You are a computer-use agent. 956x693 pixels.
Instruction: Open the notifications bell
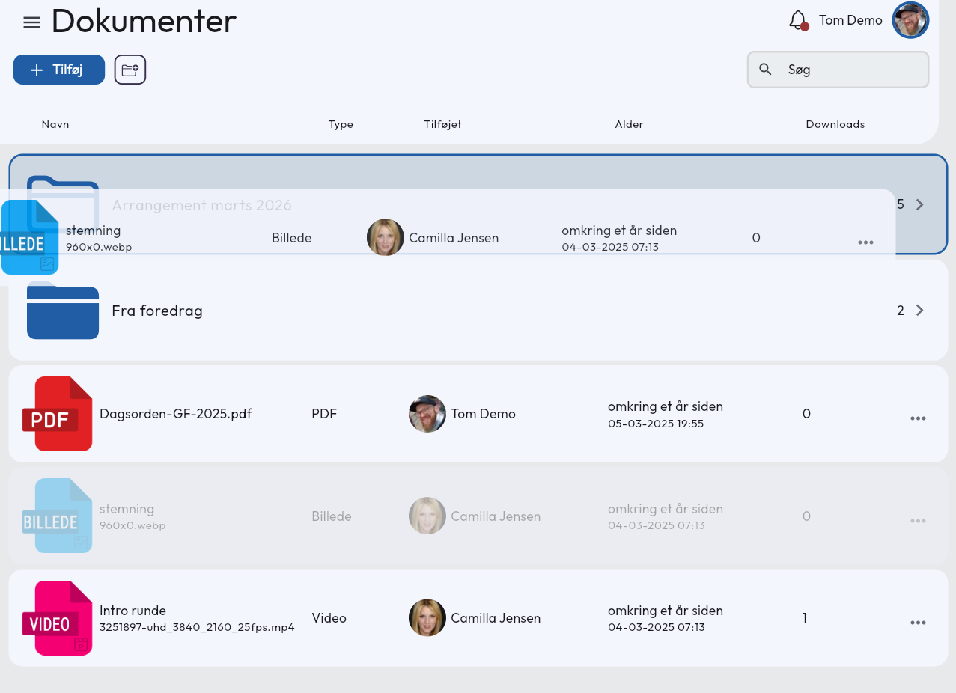coord(798,20)
